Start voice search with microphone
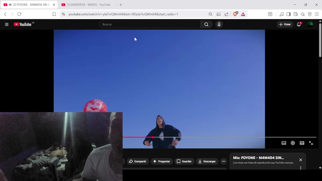The height and width of the screenshot is (181, 322). (219, 24)
